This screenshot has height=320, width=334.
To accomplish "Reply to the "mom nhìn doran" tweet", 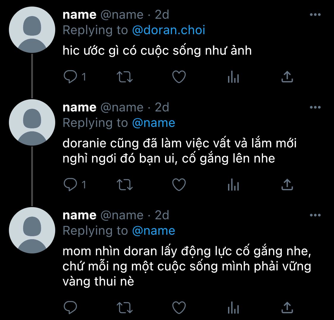I will 70,308.
